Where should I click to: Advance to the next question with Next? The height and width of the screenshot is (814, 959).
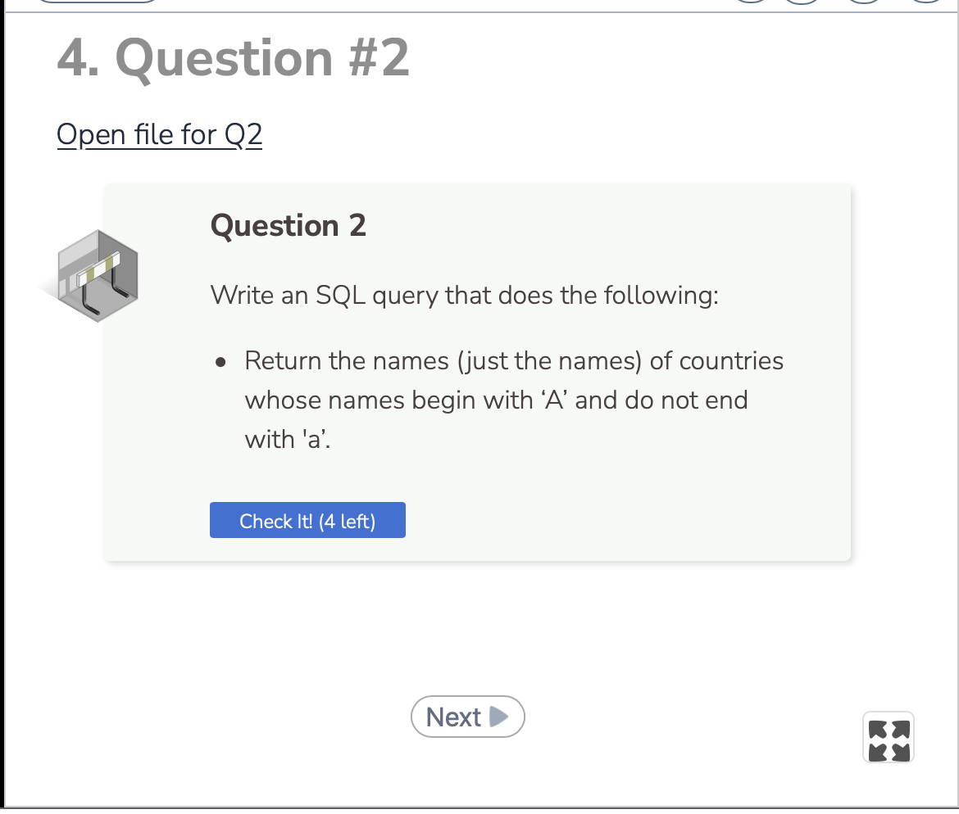click(467, 716)
